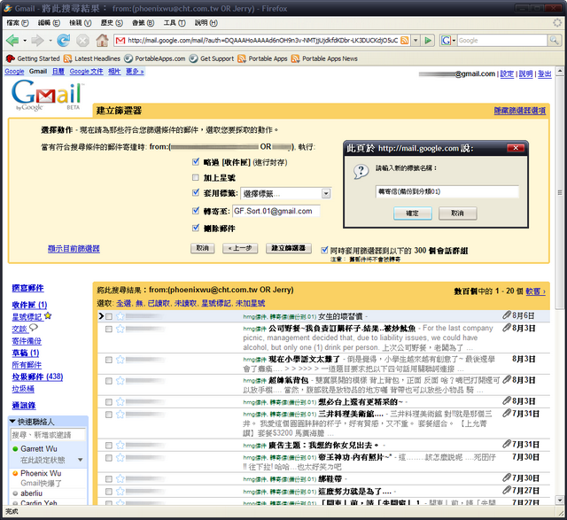Open 檢視 menu

point(81,23)
